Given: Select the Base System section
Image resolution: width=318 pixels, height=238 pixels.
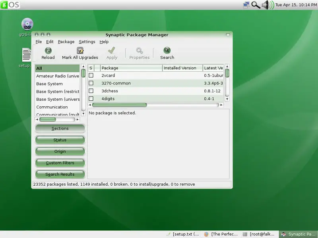Looking at the screenshot, I should coord(57,84).
